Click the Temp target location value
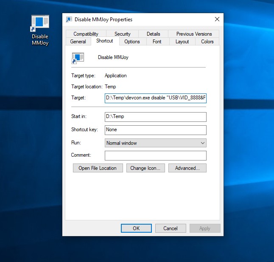The image size is (274, 262). (x=110, y=87)
